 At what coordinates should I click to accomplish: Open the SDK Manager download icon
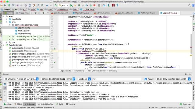tap(108, 5)
